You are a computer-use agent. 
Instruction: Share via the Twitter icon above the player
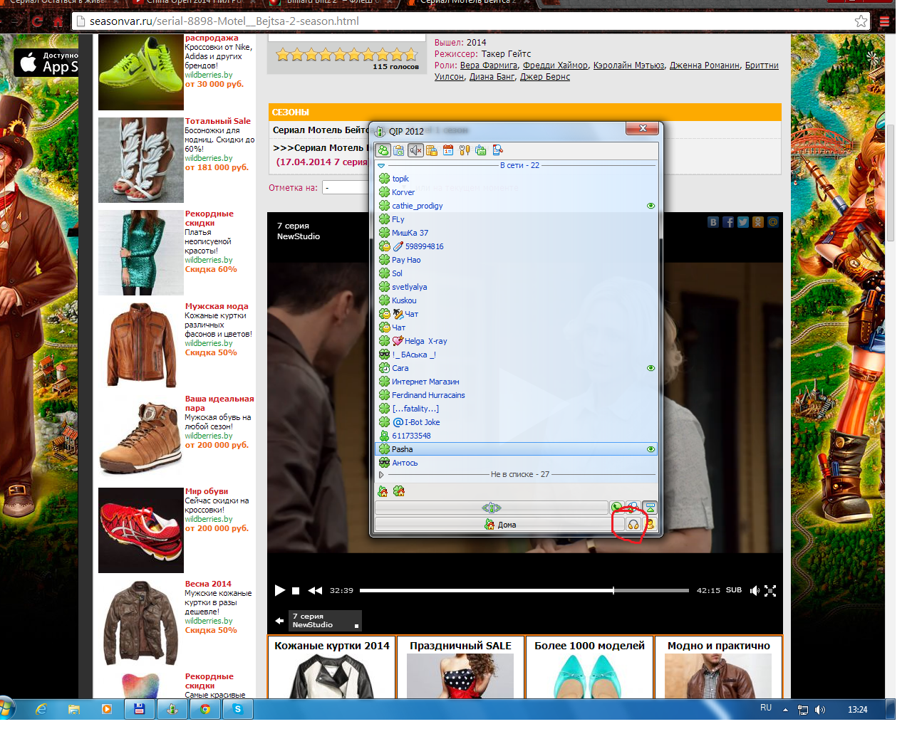pos(743,222)
